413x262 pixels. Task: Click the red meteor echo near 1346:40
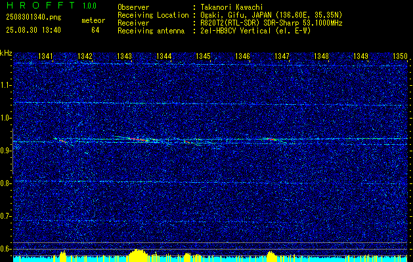coord(271,139)
